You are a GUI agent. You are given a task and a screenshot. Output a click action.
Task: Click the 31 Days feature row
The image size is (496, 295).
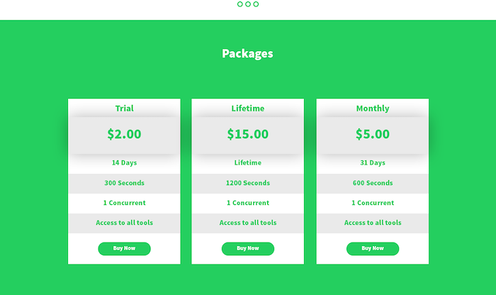point(373,163)
